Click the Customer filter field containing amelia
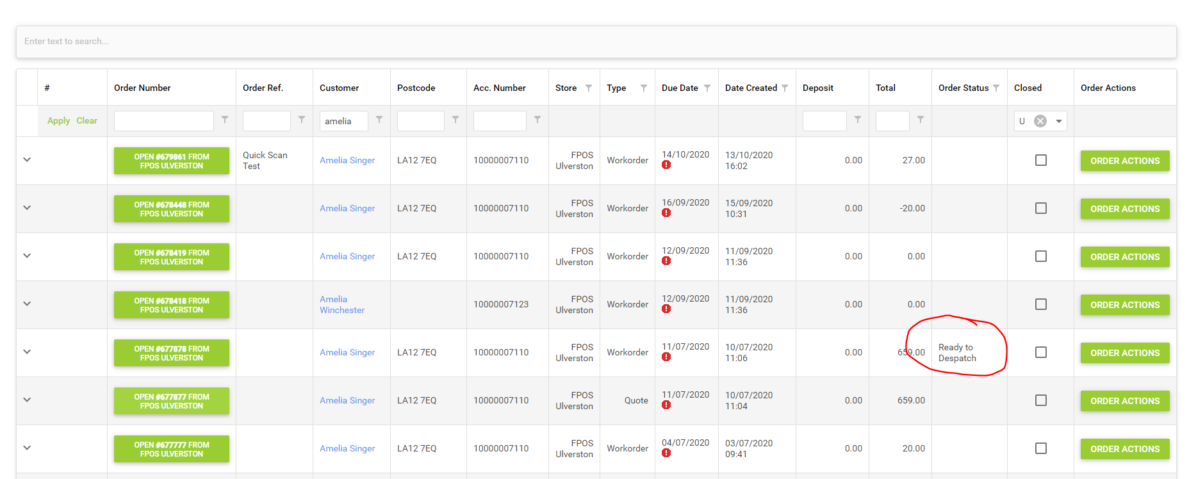The height and width of the screenshot is (479, 1189). coord(344,121)
